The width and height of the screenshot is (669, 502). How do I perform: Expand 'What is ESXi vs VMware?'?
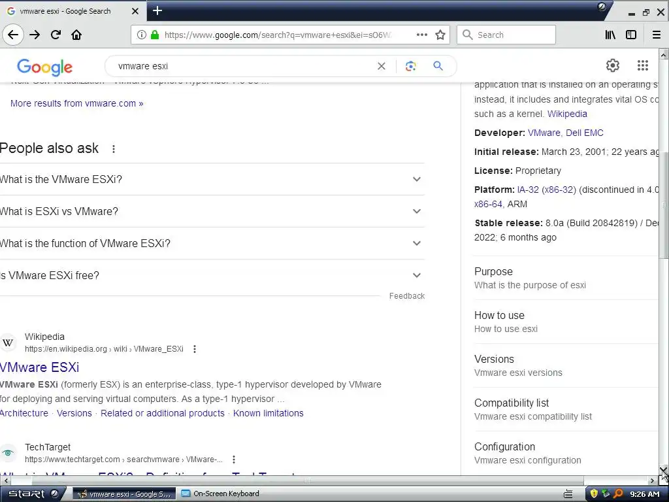(212, 211)
